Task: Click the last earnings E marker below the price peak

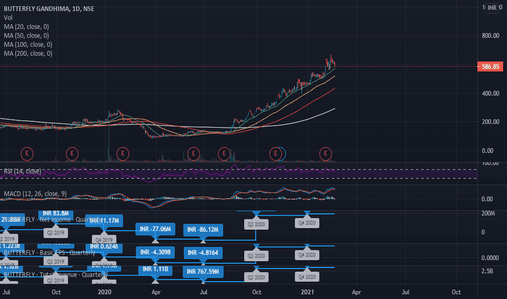Action: pyautogui.click(x=325, y=154)
